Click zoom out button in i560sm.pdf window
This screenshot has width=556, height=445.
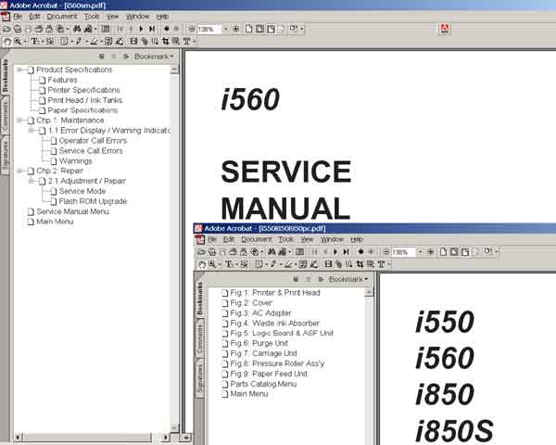click(192, 29)
